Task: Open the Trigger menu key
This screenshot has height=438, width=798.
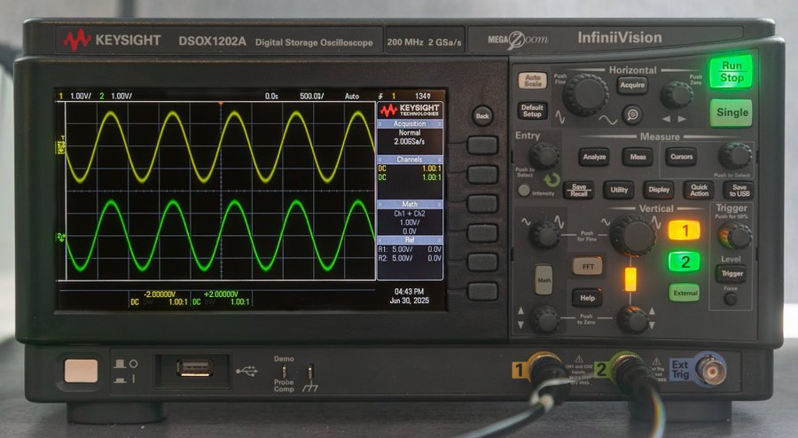Action: (x=731, y=274)
